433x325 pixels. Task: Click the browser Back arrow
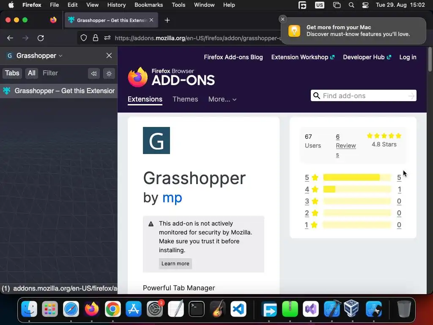10,38
